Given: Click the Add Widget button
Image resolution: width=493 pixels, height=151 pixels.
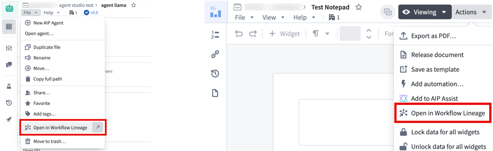Looking at the screenshot, I should click(285, 33).
